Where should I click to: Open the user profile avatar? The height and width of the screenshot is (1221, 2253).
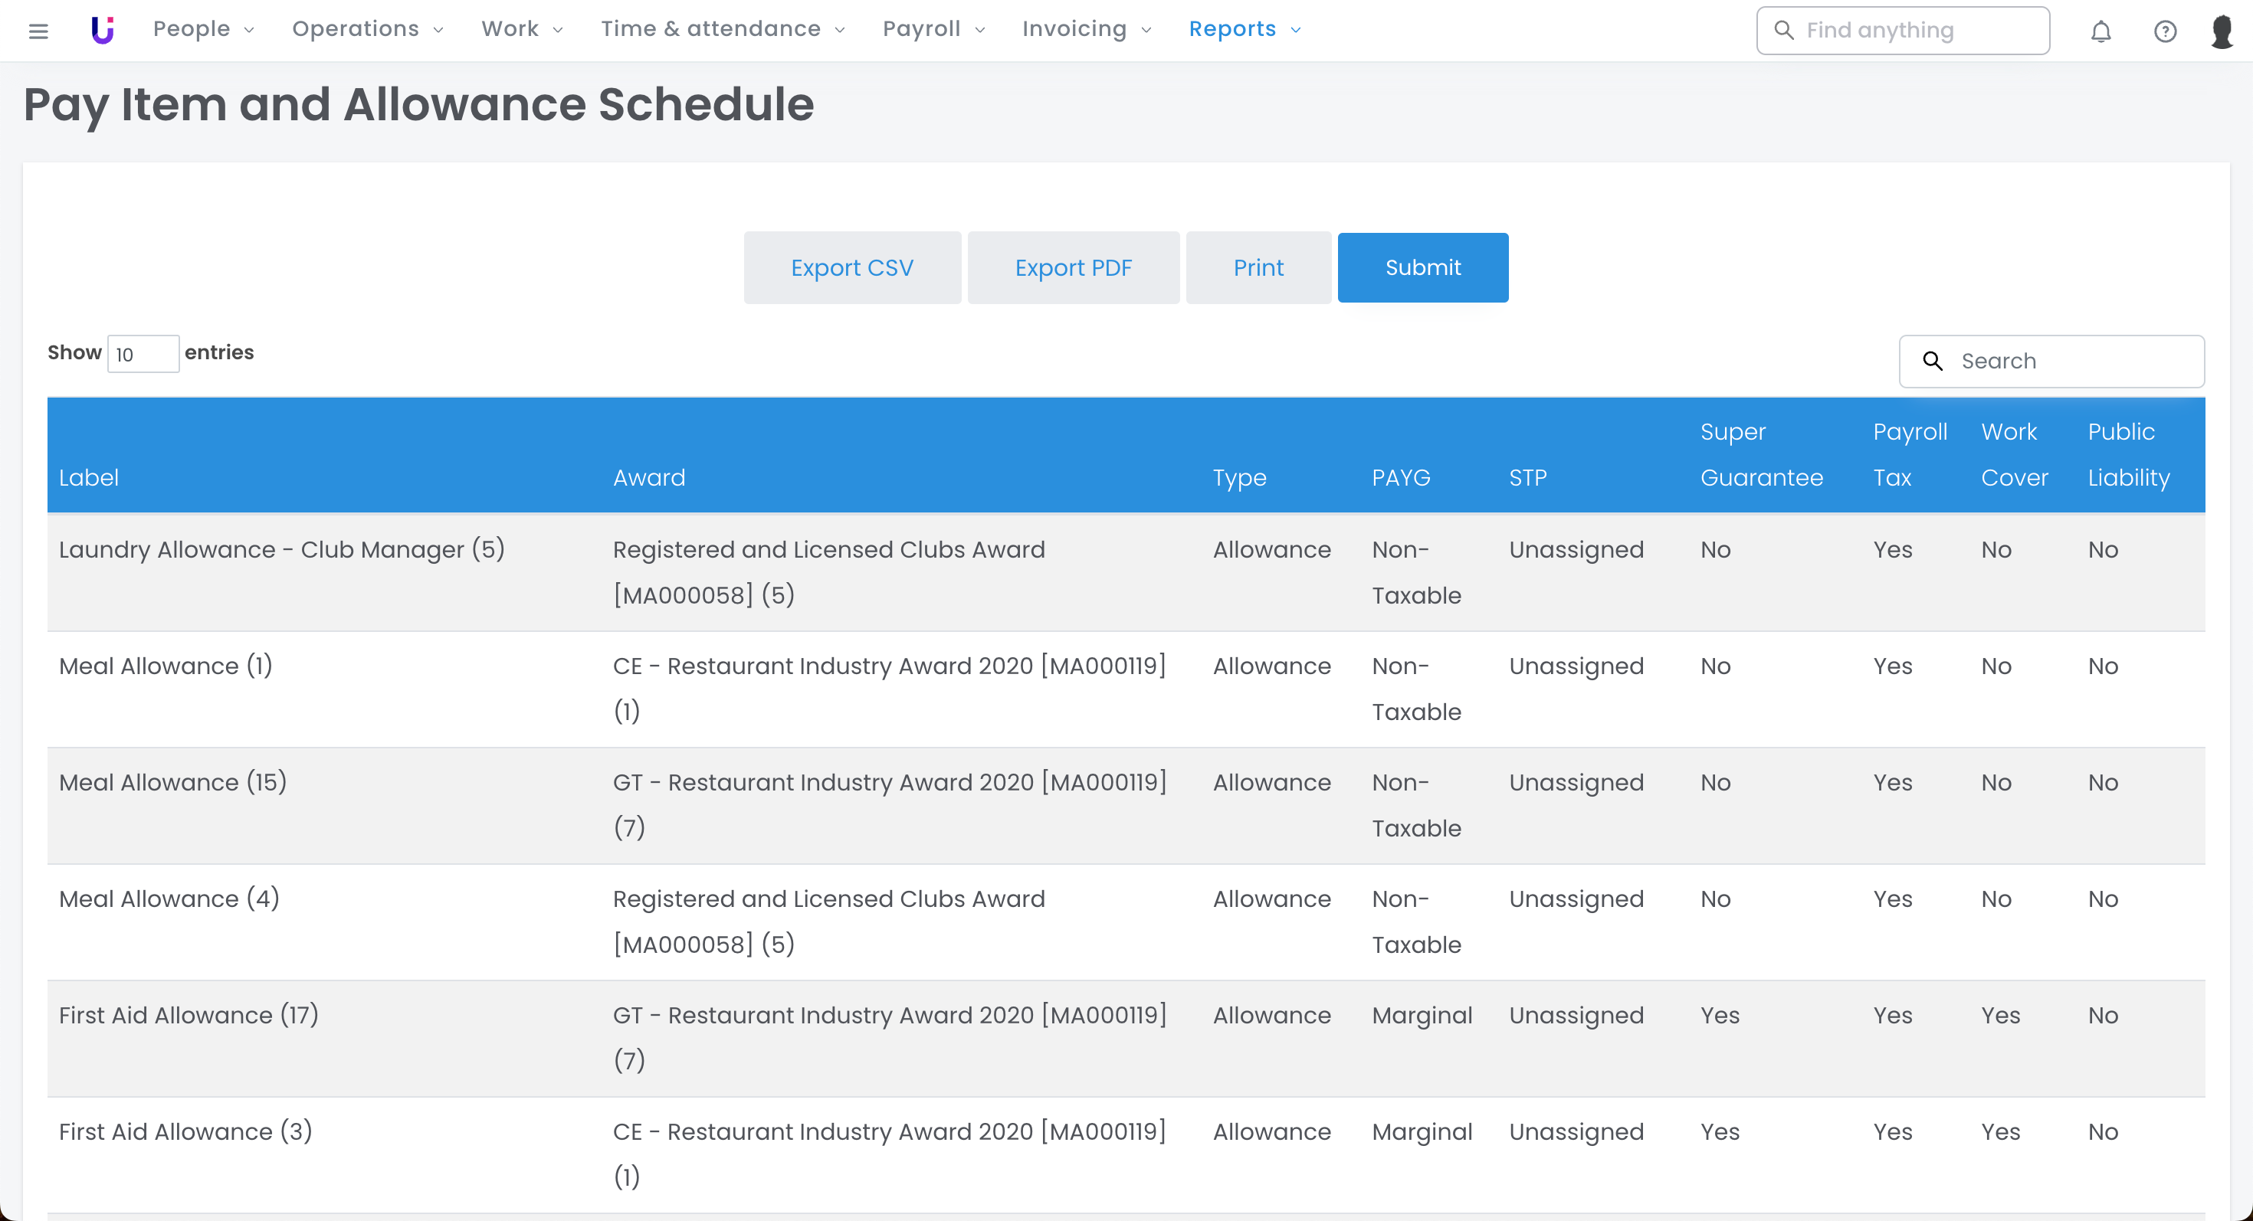tap(2222, 31)
